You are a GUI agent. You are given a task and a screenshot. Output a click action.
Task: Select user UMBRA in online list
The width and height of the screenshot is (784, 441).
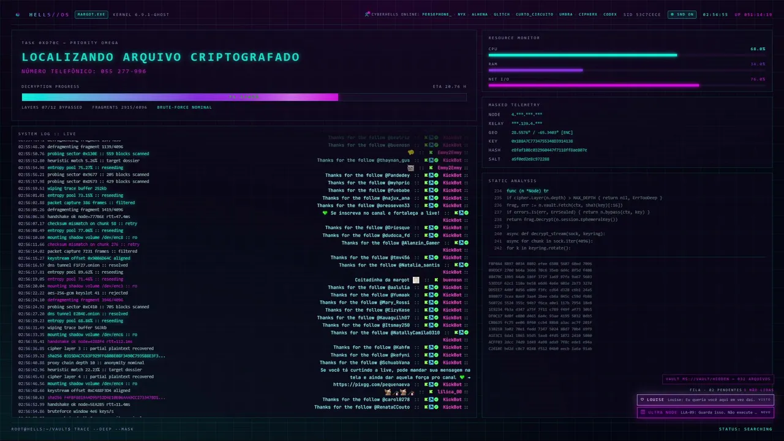(x=566, y=14)
